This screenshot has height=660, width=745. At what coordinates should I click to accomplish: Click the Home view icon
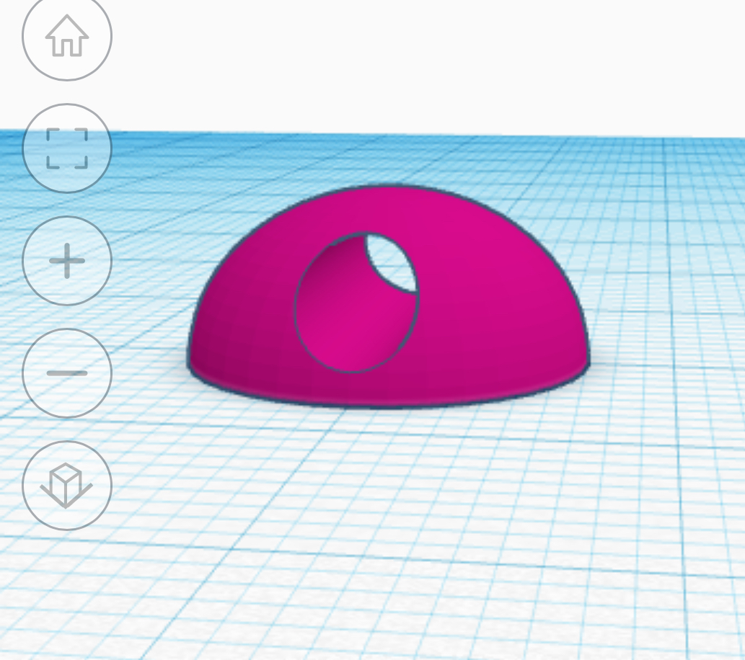(67, 35)
